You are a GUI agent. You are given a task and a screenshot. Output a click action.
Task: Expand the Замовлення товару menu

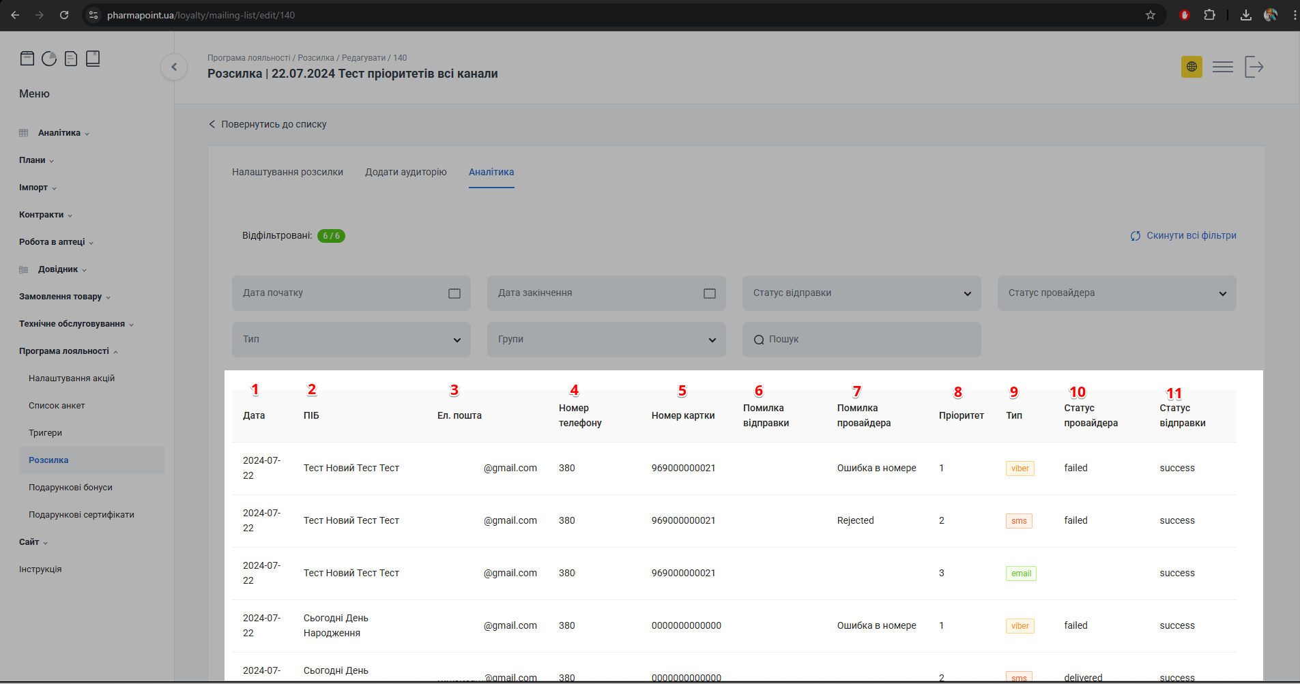[x=65, y=297]
